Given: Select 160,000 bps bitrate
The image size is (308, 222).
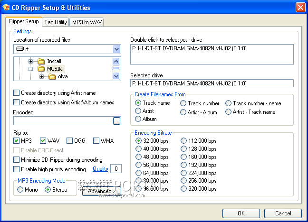Looking at the screenshot, I should click(183, 157).
